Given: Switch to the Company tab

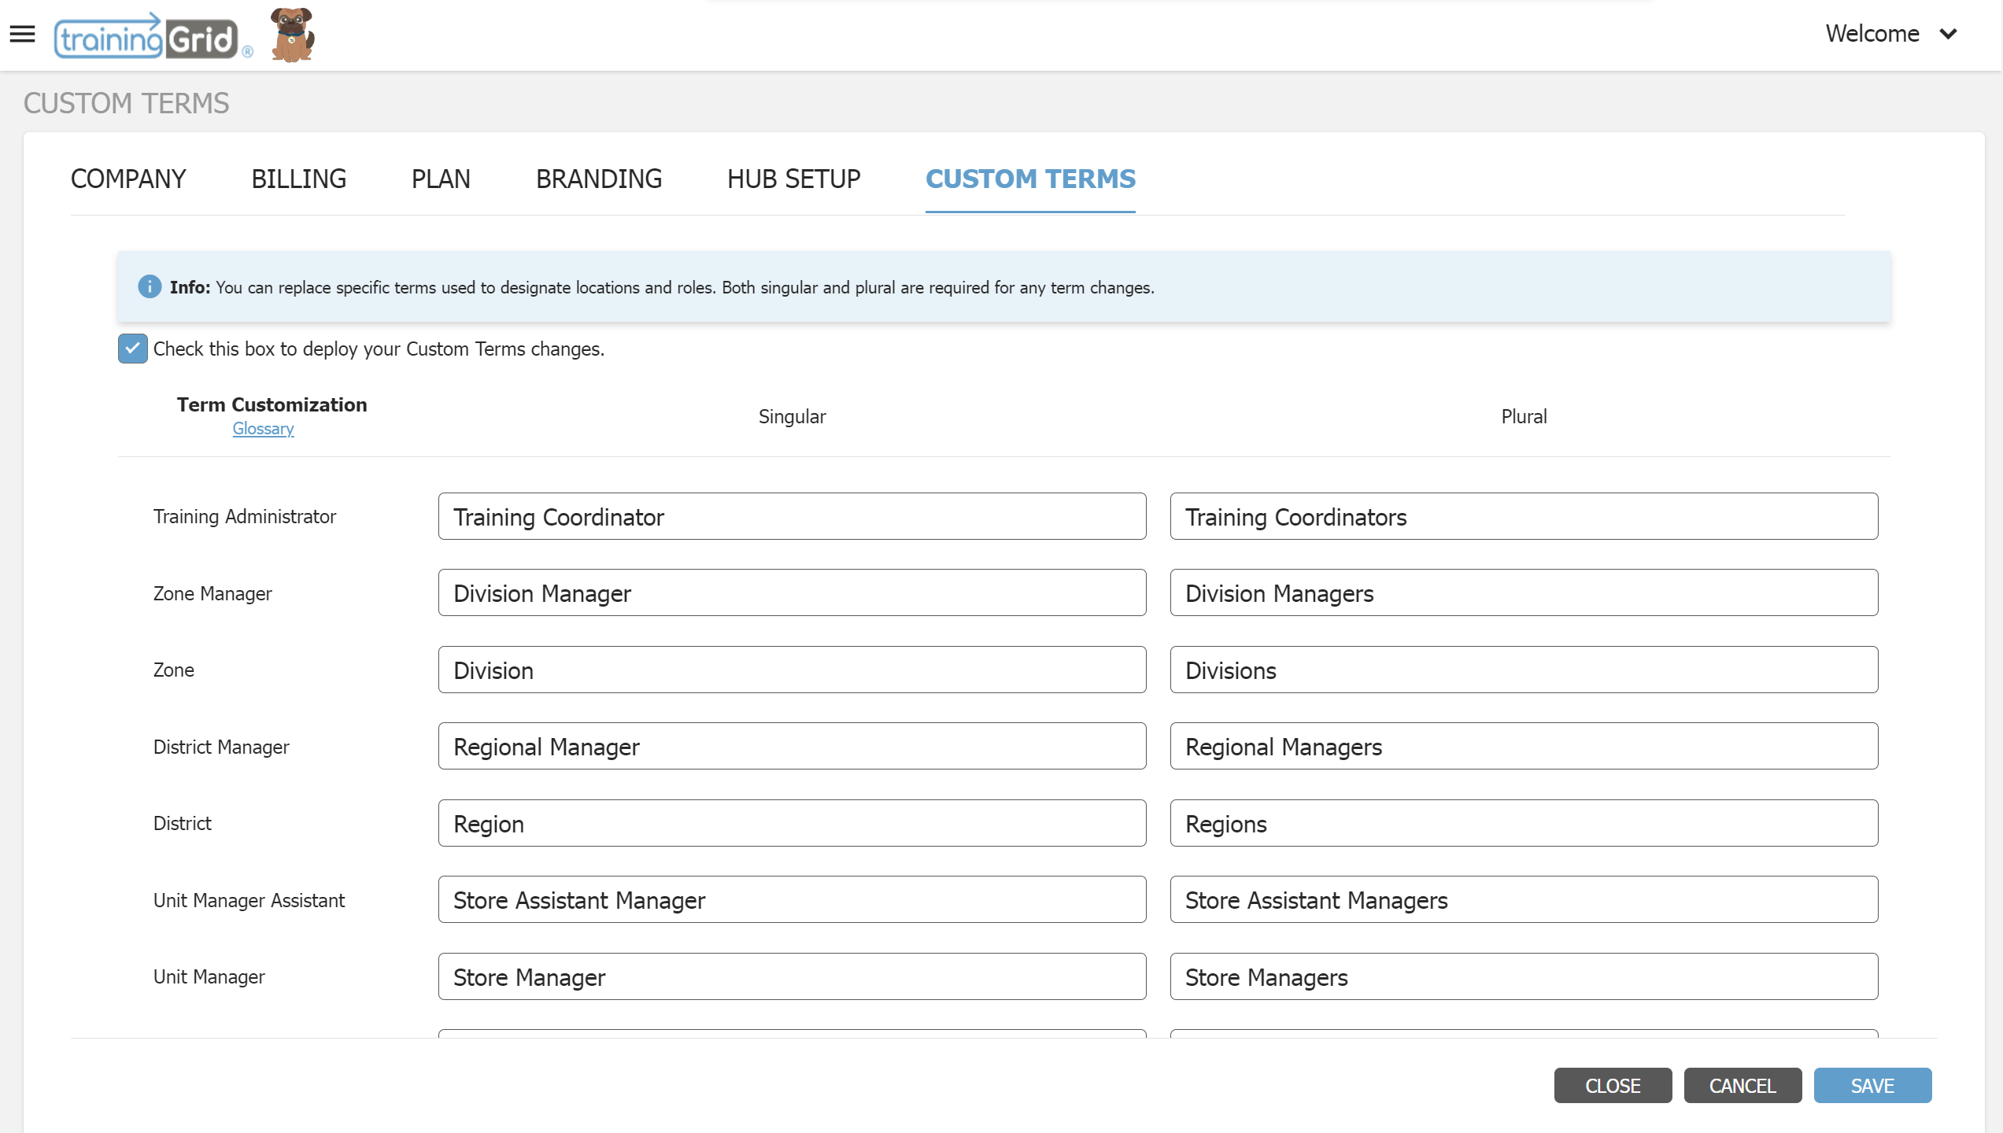Looking at the screenshot, I should pyautogui.click(x=128, y=179).
